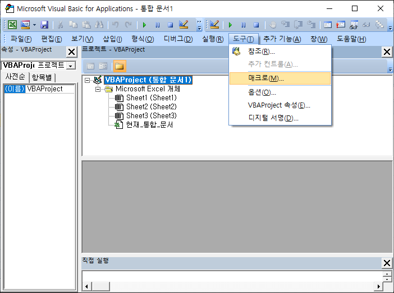Viewport: 394px width, 293px height.
Task: Open VBAProject 속성(E)... menu entry
Action: pos(280,105)
